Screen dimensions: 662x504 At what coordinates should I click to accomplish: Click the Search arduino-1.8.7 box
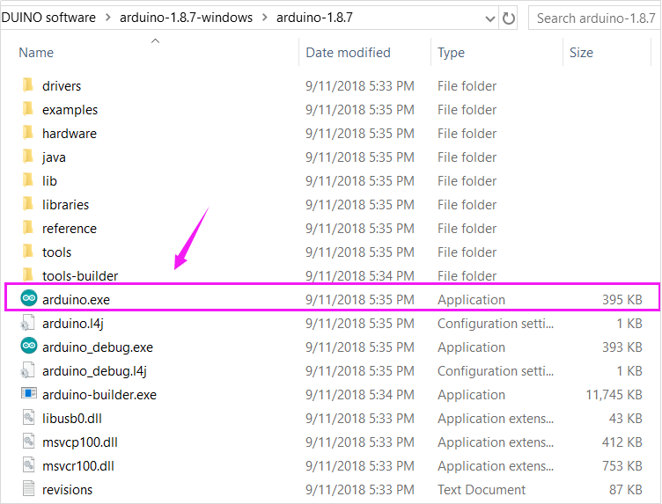(594, 18)
